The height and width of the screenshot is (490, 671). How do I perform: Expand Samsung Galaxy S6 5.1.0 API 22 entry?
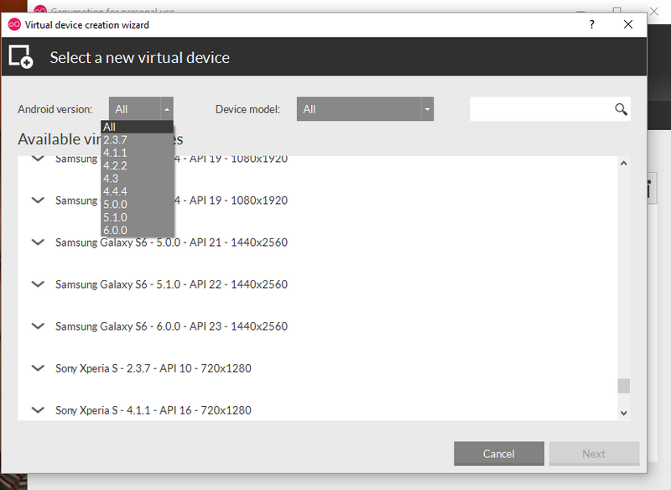point(38,284)
